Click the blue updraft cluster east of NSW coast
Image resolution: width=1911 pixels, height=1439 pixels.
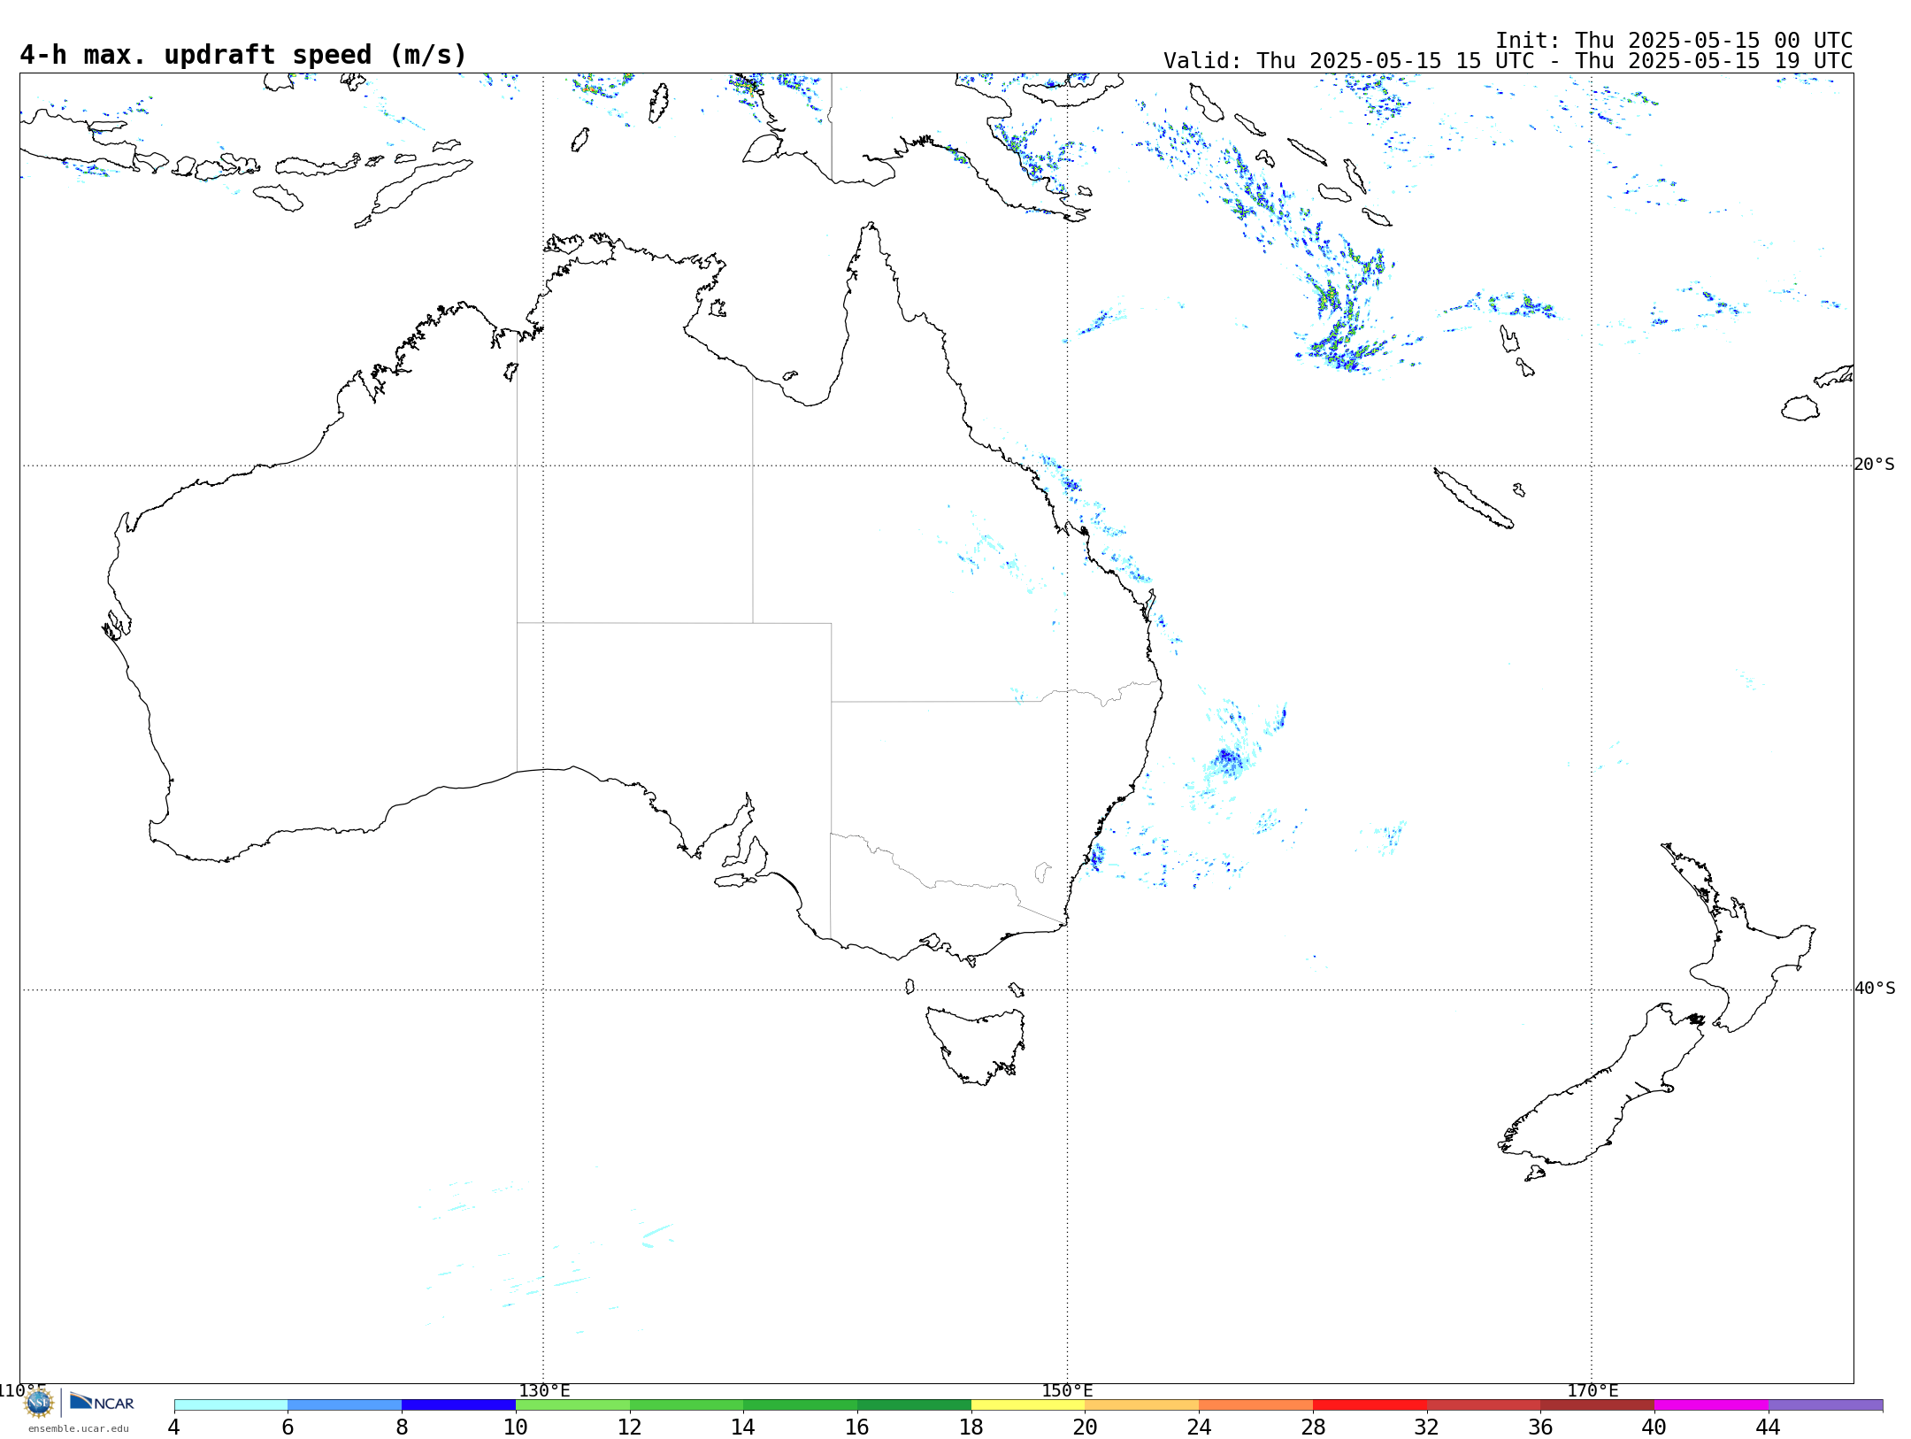tap(1228, 759)
